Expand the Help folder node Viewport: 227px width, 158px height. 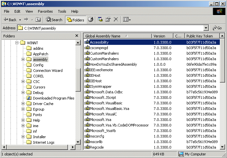pyautogui.click(x=23, y=120)
